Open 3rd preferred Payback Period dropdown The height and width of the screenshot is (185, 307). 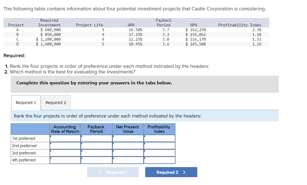pyautogui.click(x=97, y=153)
